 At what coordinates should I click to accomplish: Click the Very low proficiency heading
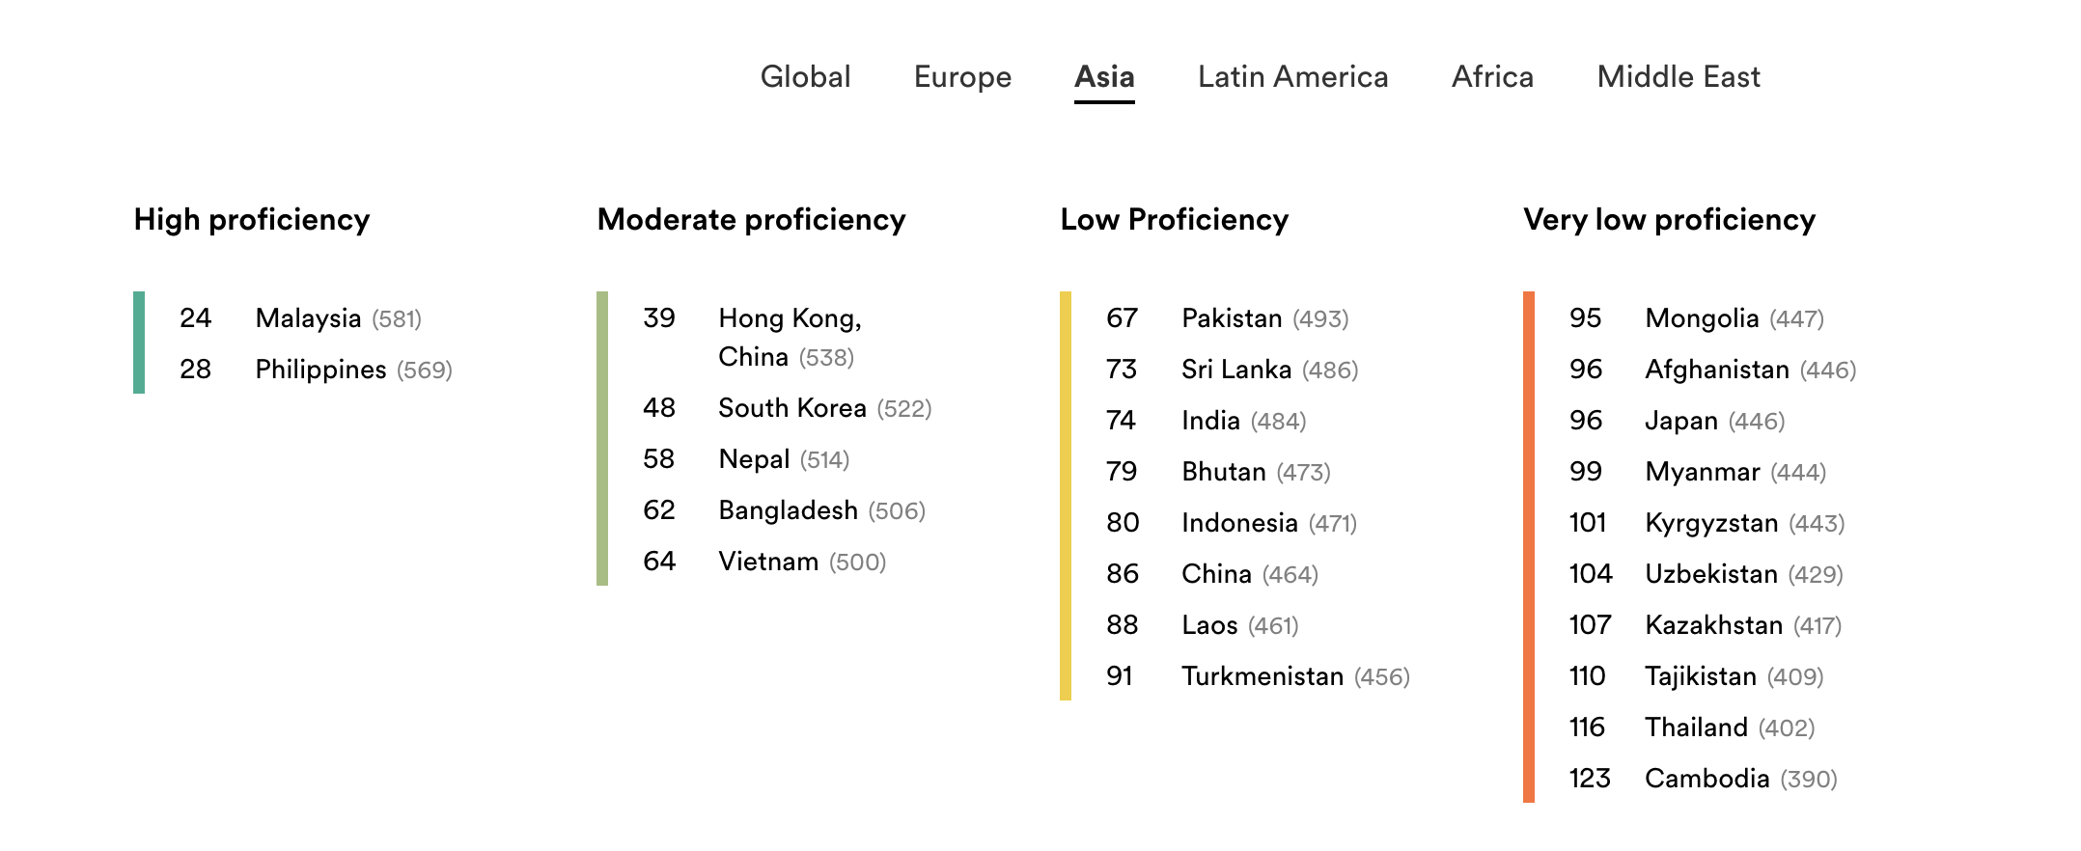1669,220
